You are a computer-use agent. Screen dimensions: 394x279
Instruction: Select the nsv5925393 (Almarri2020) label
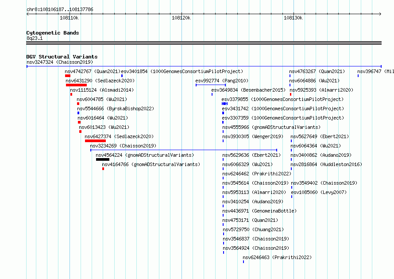[322, 90]
